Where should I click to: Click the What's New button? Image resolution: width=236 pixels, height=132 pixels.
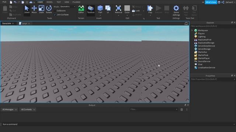coord(211,2)
